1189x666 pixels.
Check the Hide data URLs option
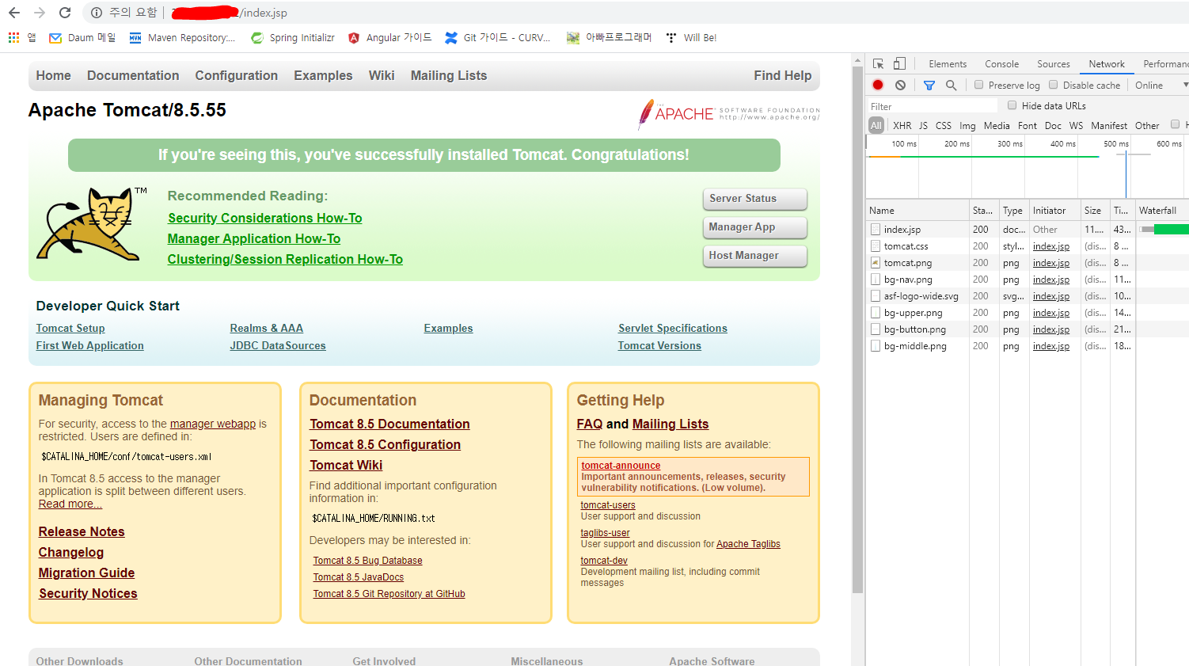point(1012,105)
